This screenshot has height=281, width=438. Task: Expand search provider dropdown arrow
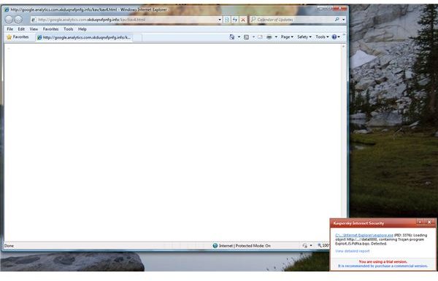pyautogui.click(x=343, y=20)
